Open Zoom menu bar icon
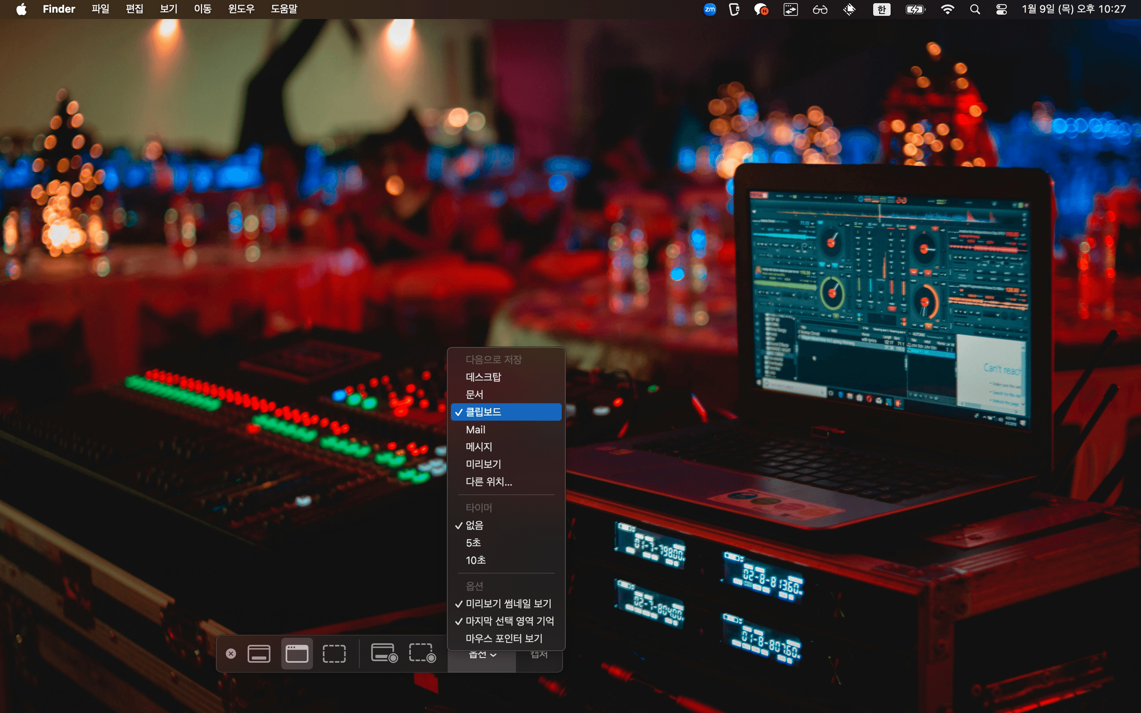 tap(710, 9)
